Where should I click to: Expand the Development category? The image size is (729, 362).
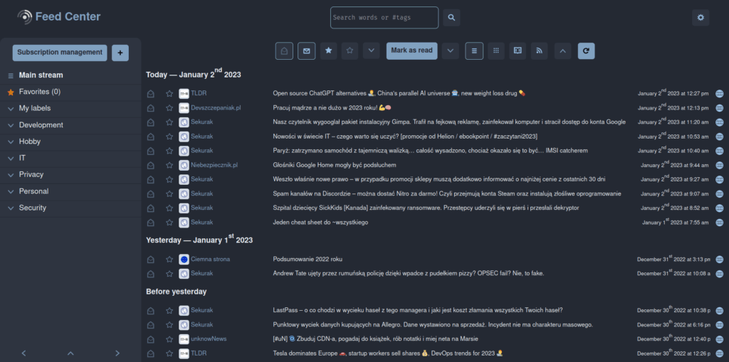point(11,125)
